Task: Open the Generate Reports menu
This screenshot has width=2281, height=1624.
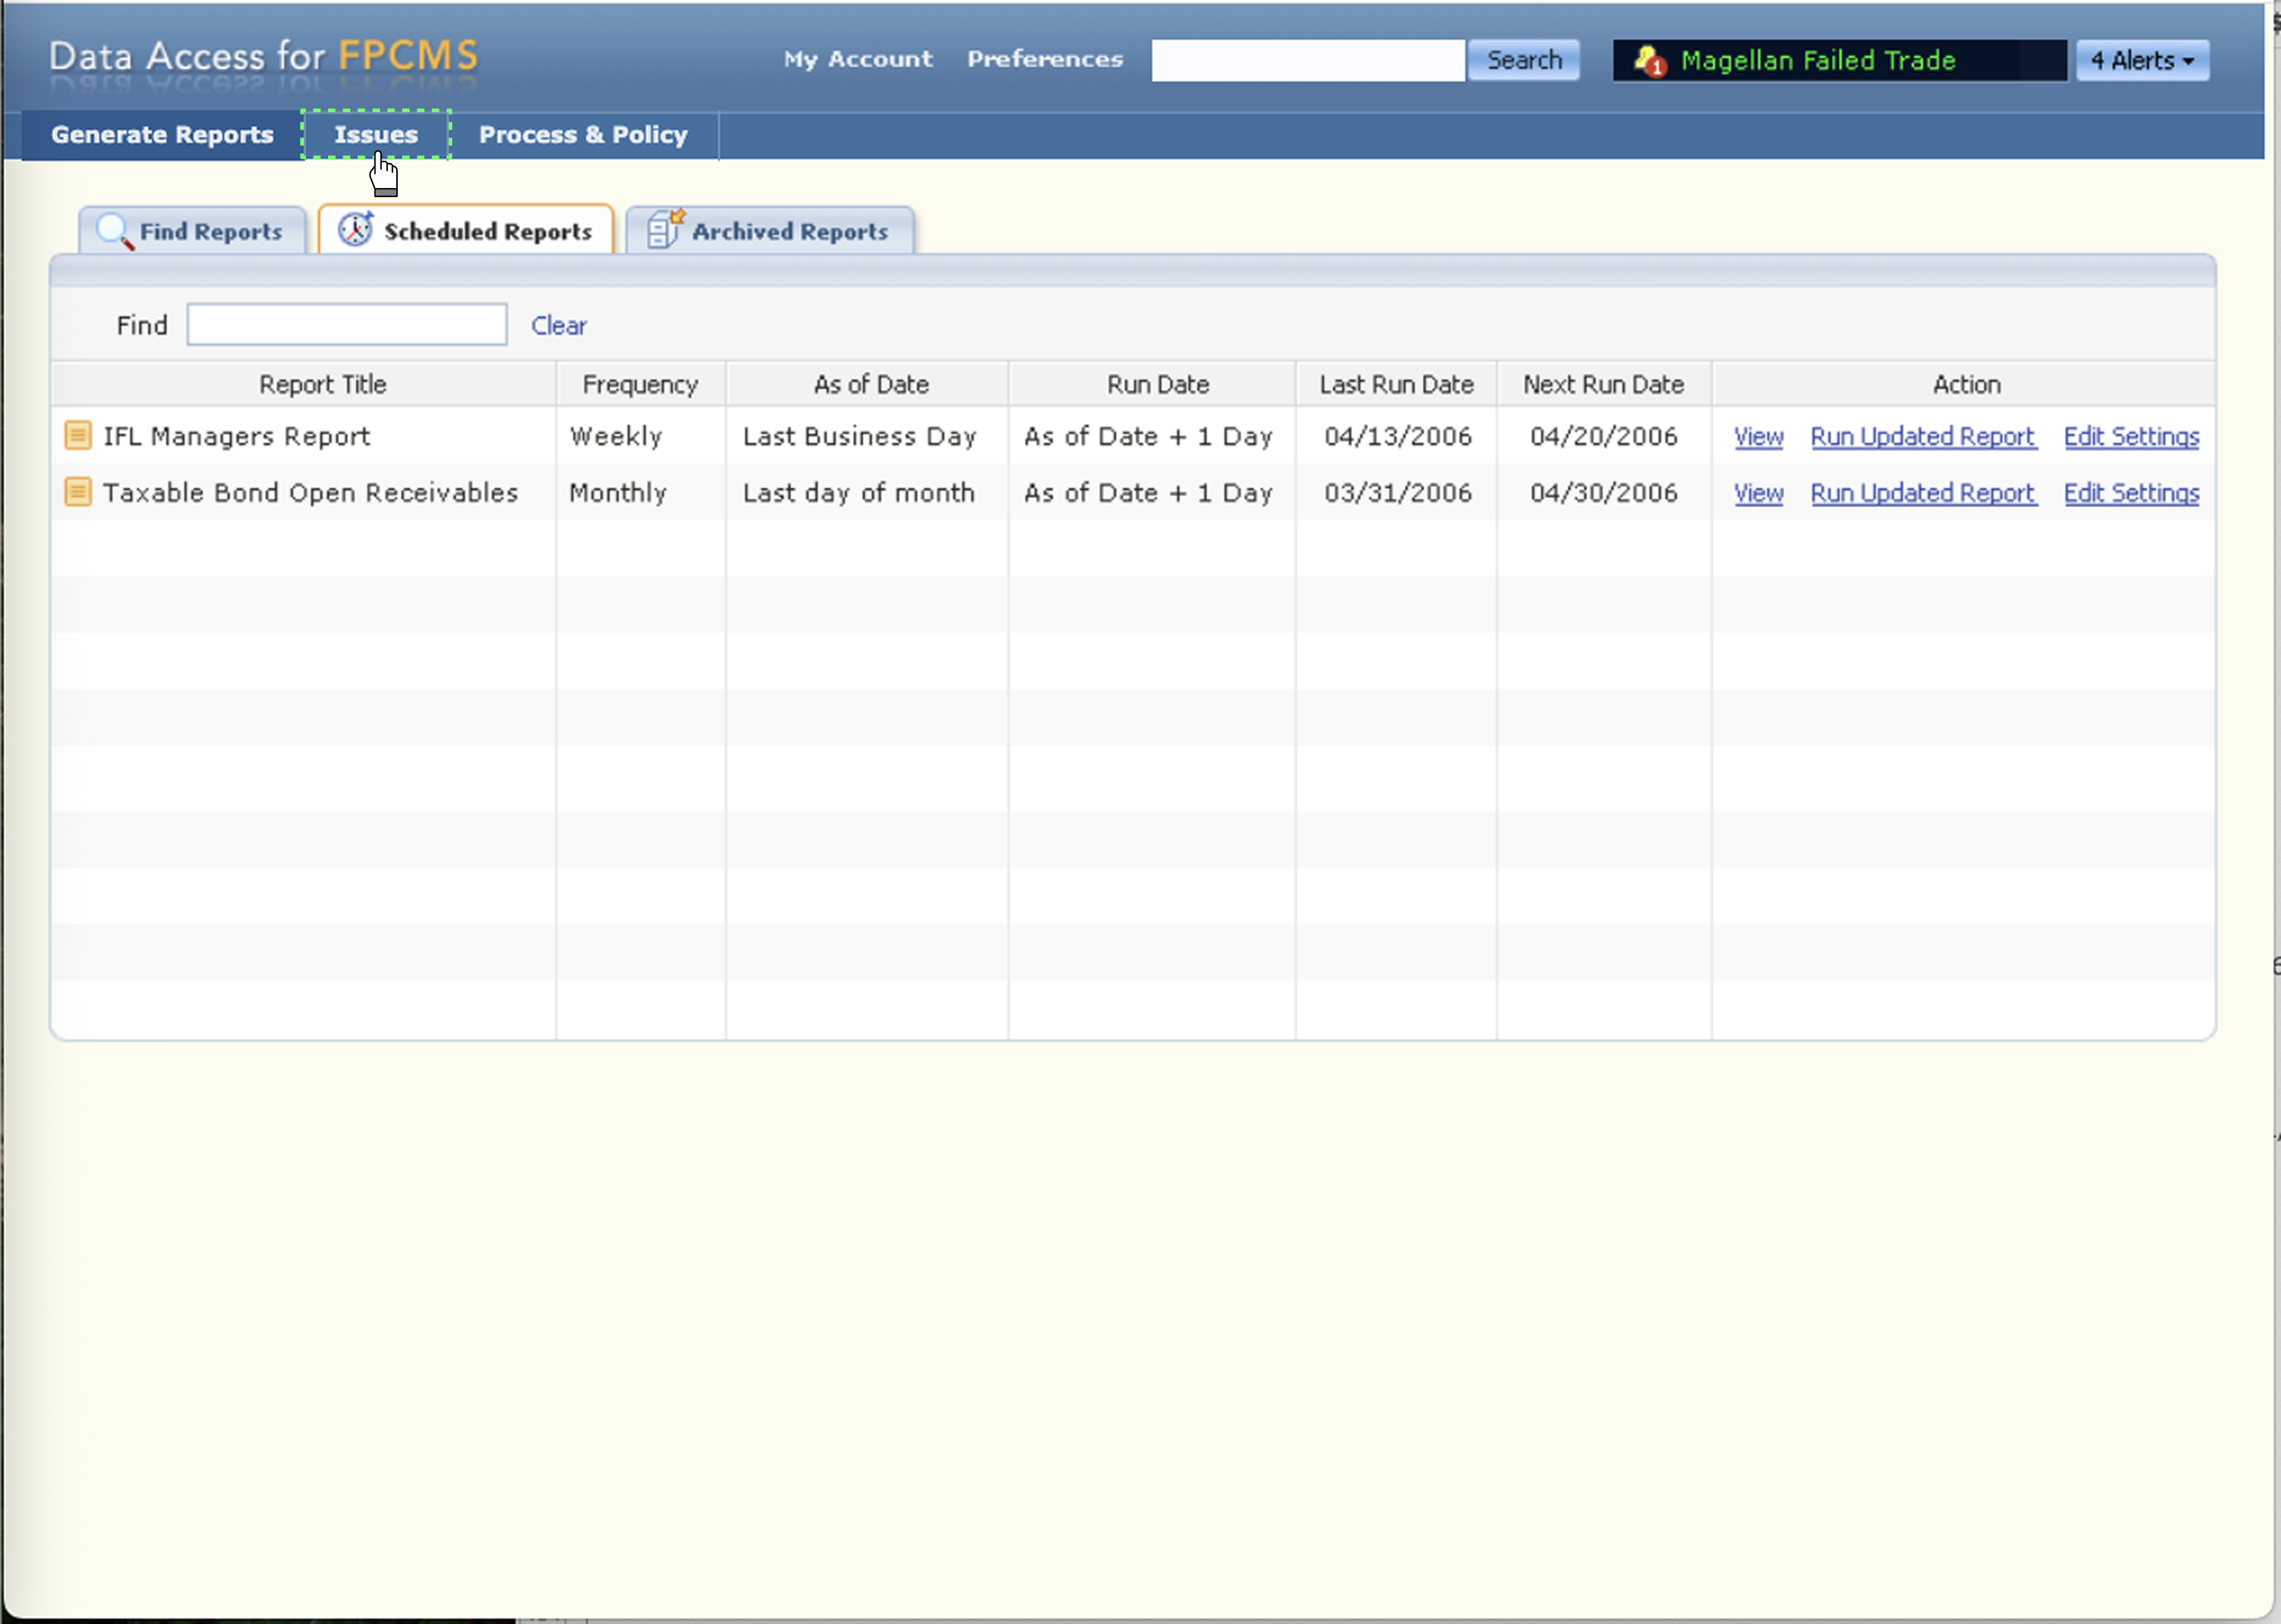Action: [162, 135]
